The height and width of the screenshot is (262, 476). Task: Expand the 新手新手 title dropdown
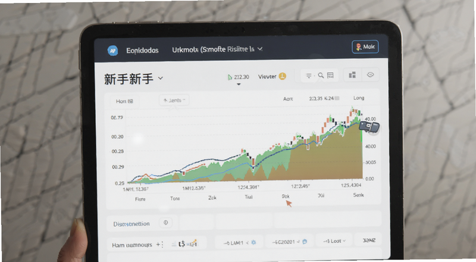pos(161,78)
